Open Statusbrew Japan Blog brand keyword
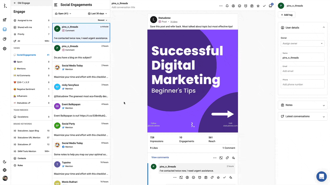This screenshot has height=185, width=330. click(31, 131)
